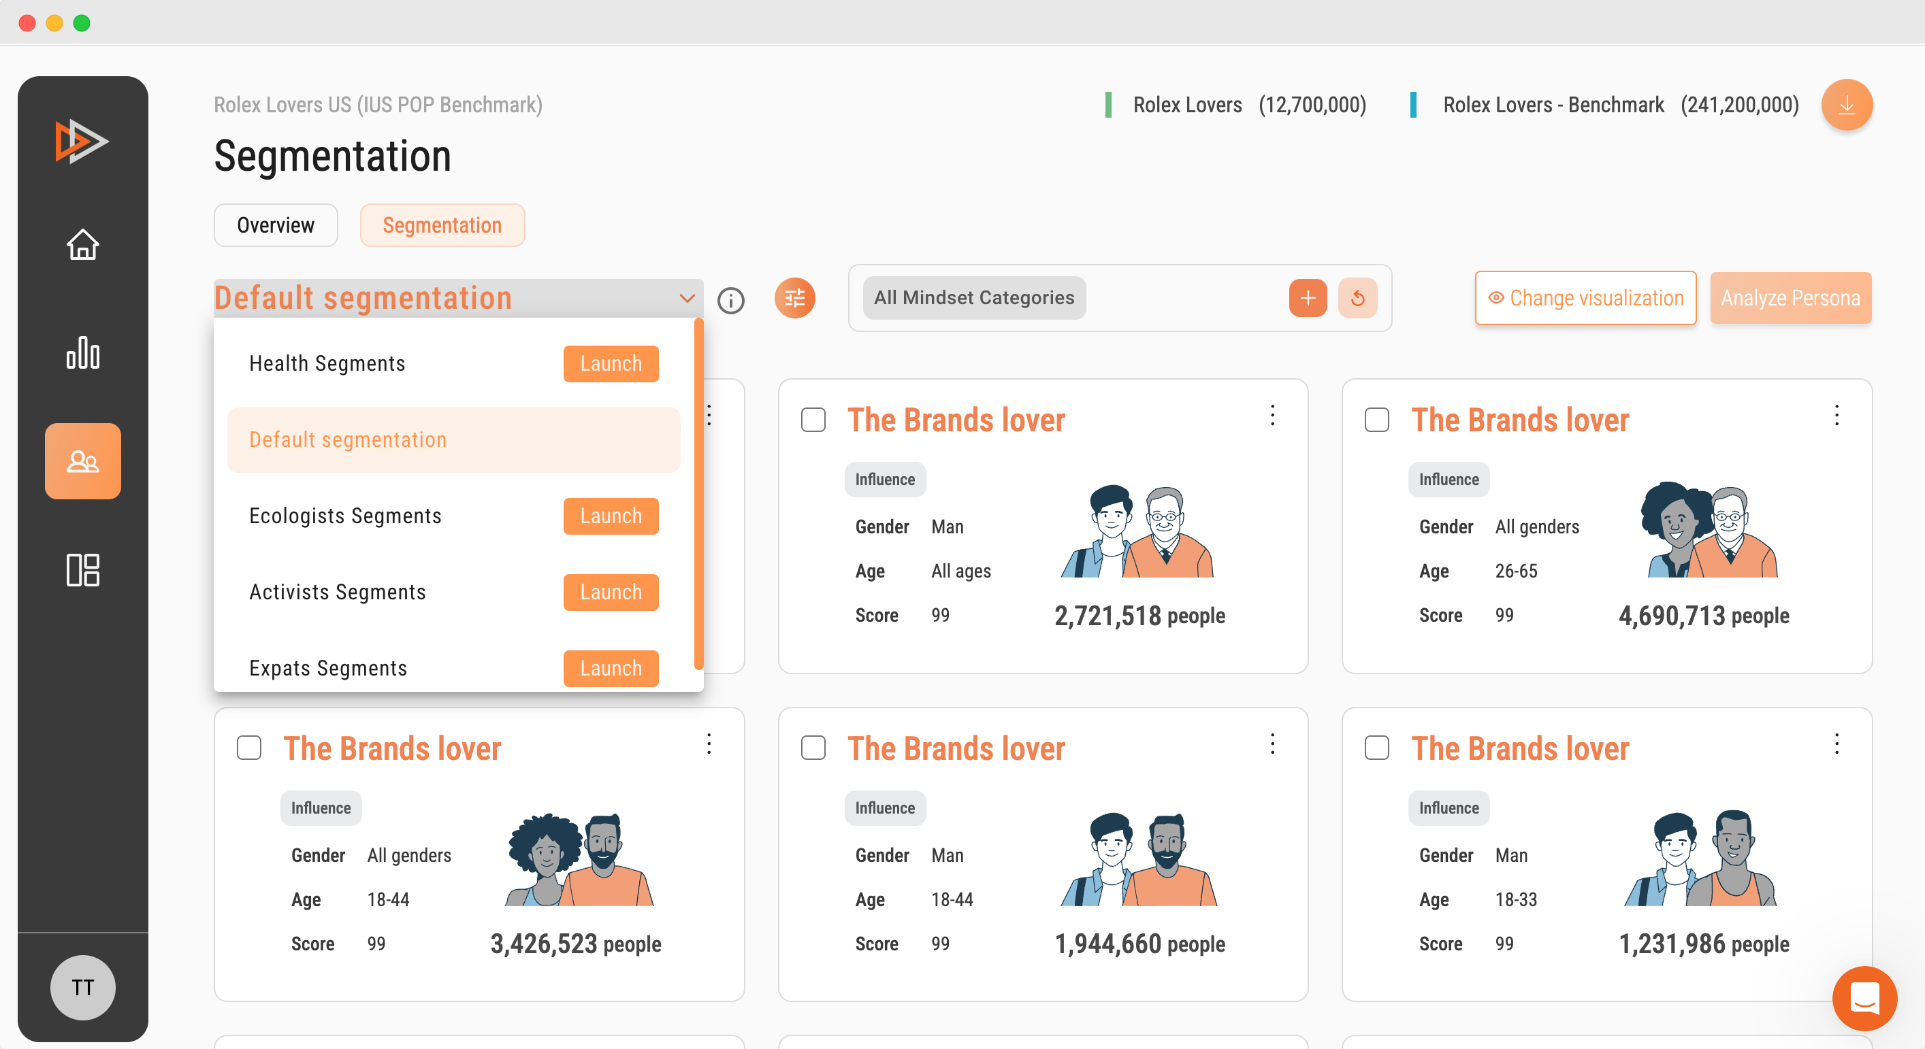Viewport: 1925px width, 1049px height.
Task: Open options menu for Man All ages card
Action: click(1273, 415)
